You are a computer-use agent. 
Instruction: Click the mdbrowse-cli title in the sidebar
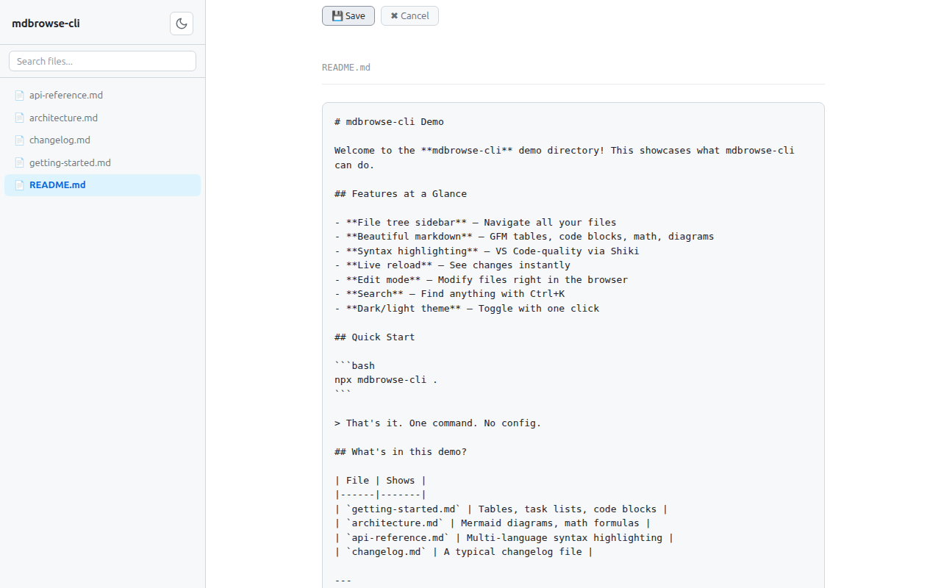46,24
